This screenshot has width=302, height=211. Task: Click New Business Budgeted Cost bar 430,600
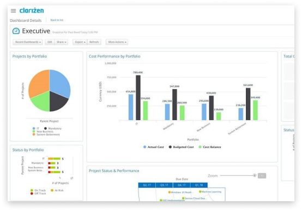click(212, 108)
